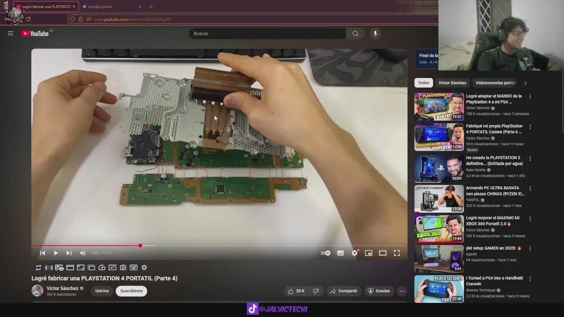The height and width of the screenshot is (317, 564).
Task: Share the video via Compartir
Action: (x=344, y=291)
